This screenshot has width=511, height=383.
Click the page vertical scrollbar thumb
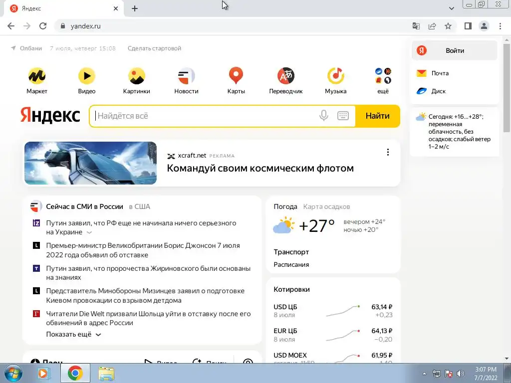click(x=507, y=87)
